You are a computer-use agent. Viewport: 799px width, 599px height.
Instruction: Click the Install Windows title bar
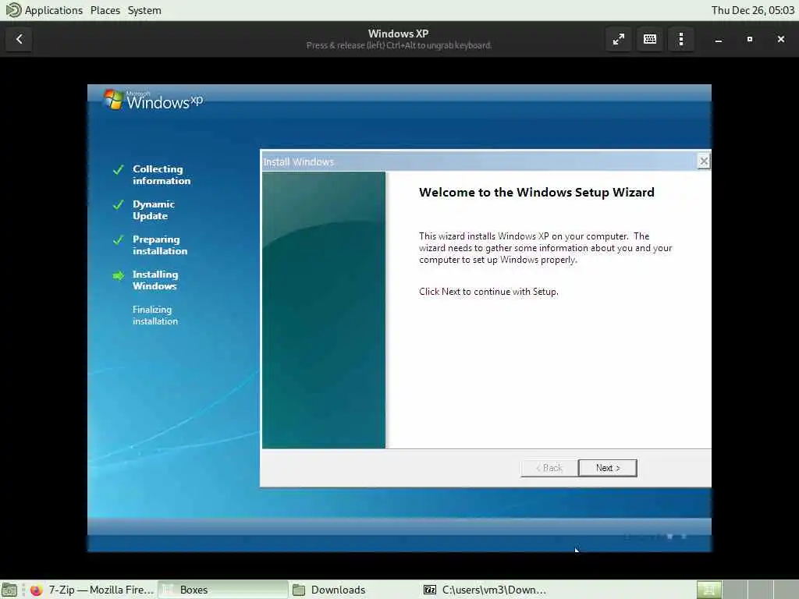point(479,162)
